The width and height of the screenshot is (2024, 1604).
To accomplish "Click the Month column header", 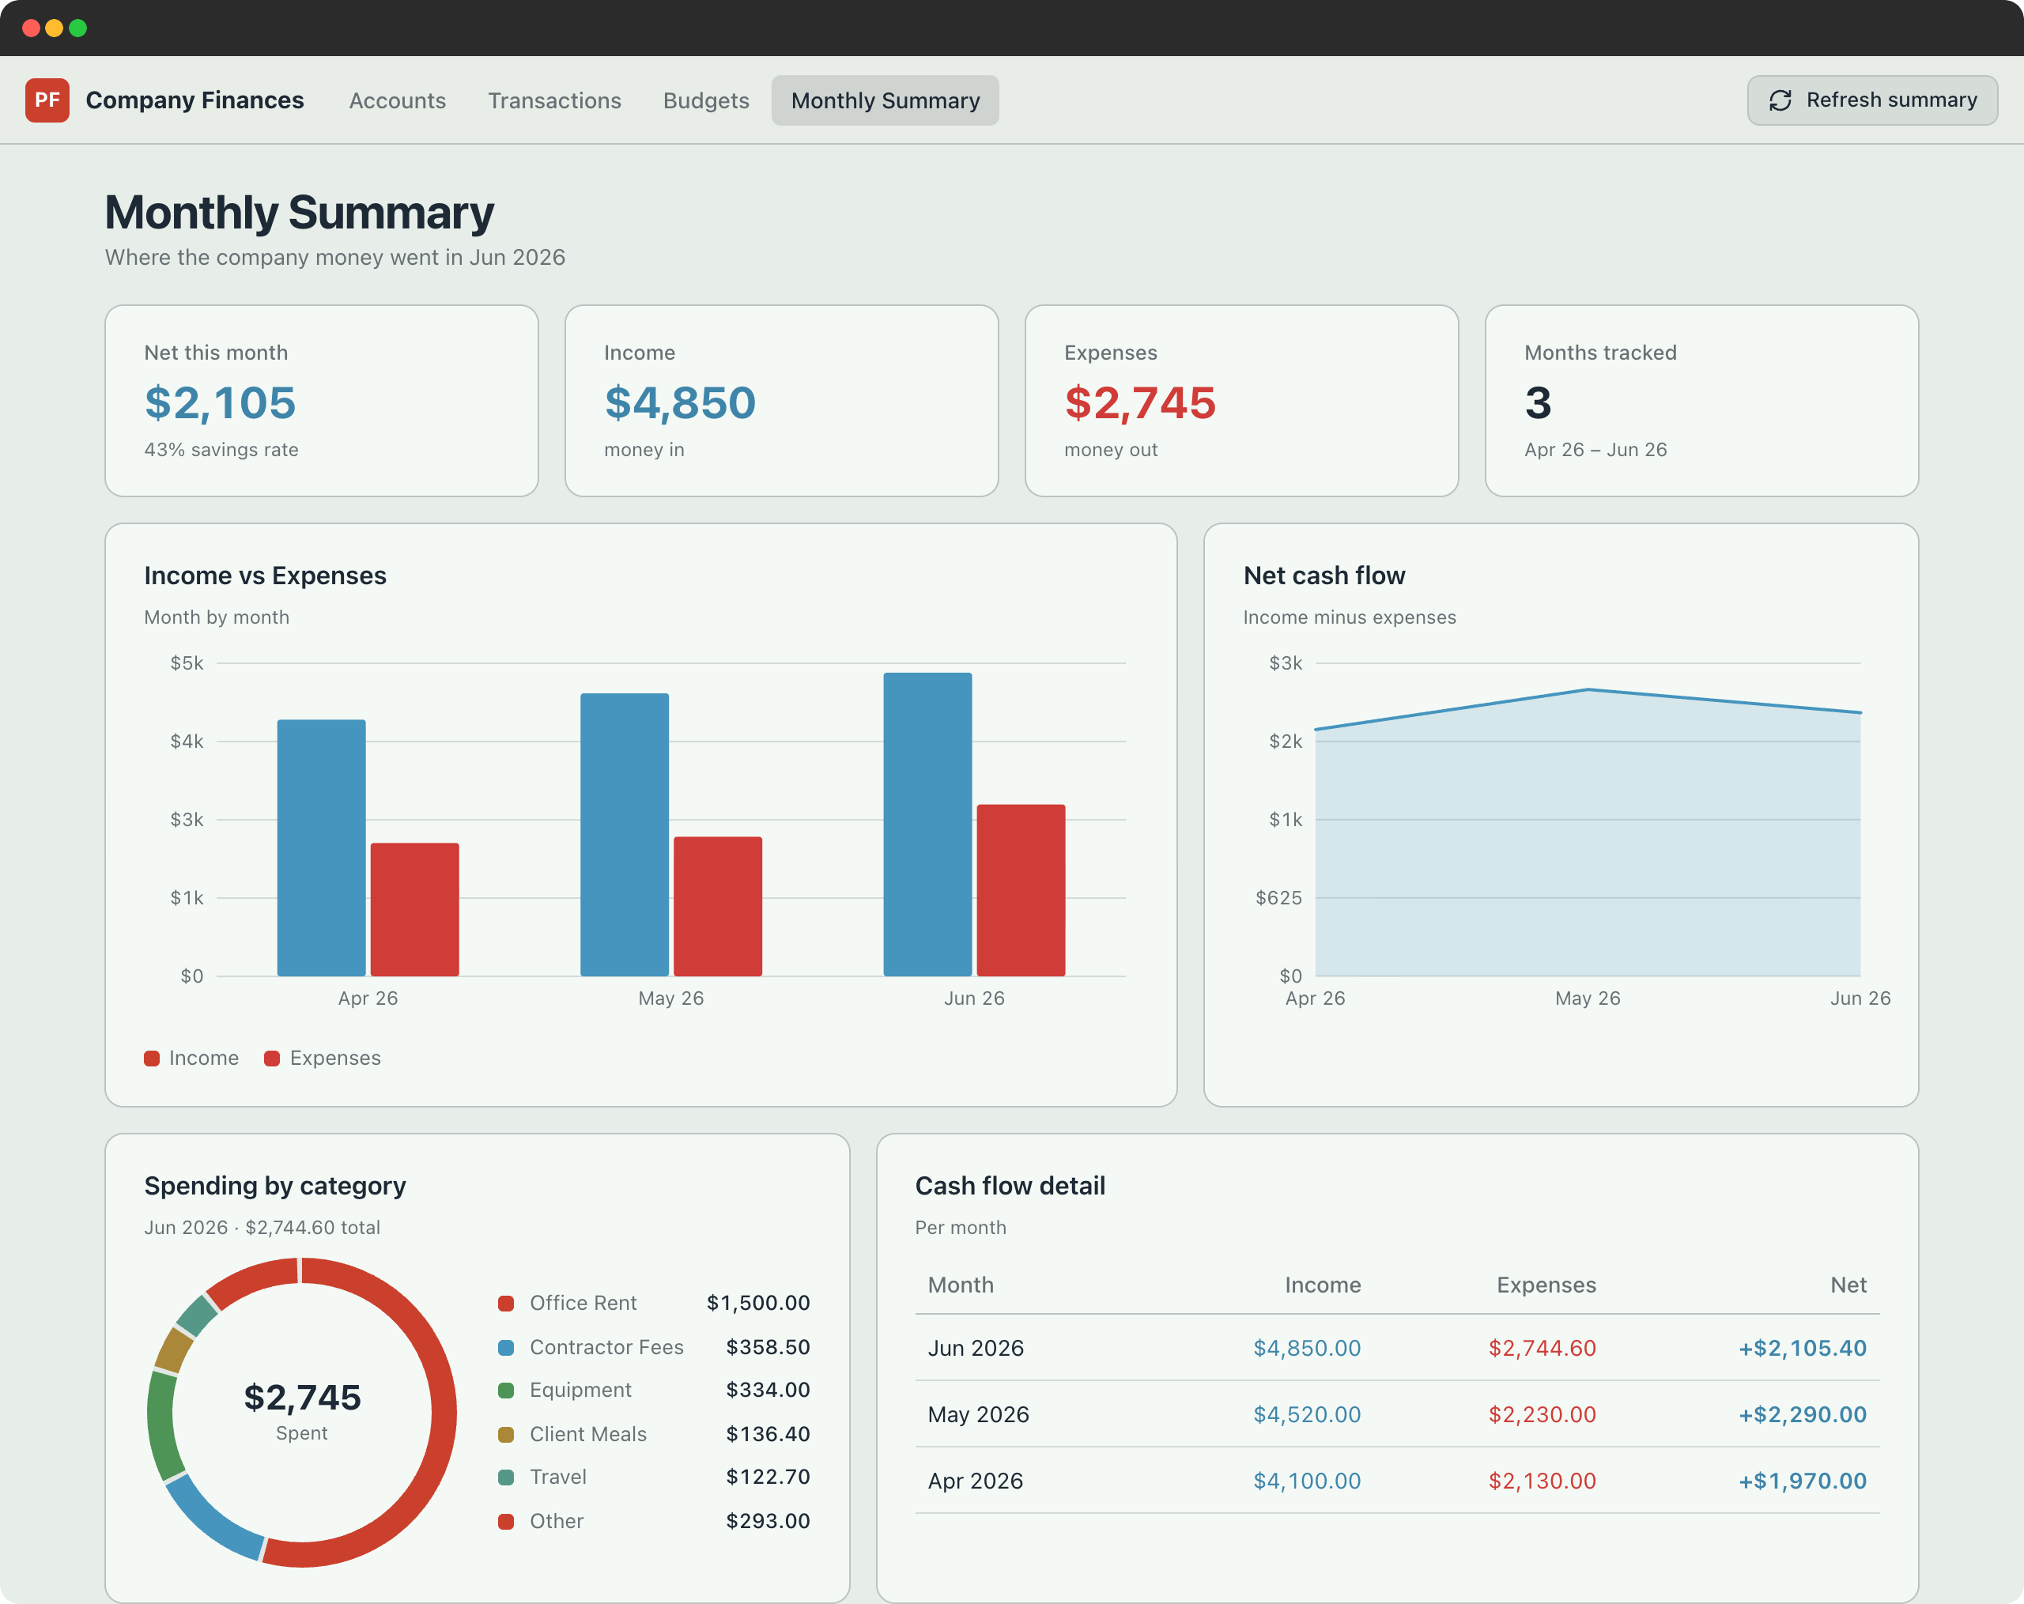I will pos(961,1286).
